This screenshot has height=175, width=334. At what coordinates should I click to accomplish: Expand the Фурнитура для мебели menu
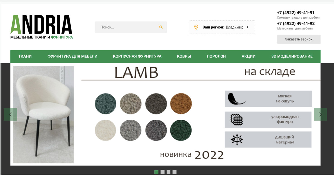(x=72, y=56)
